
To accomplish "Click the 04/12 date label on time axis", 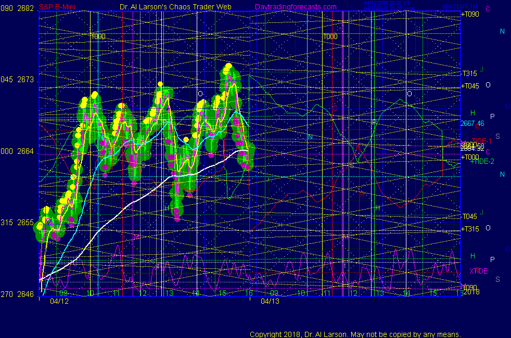I will point(59,302).
